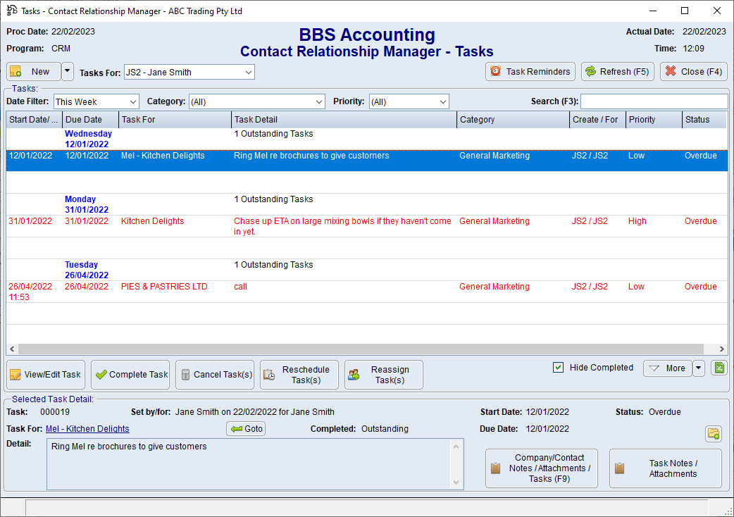
Task: Click the Goto button
Action: coord(245,428)
